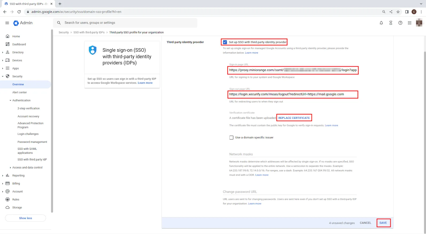Toggle the browser side panel
This screenshot has height=234, width=426.
click(x=407, y=12)
